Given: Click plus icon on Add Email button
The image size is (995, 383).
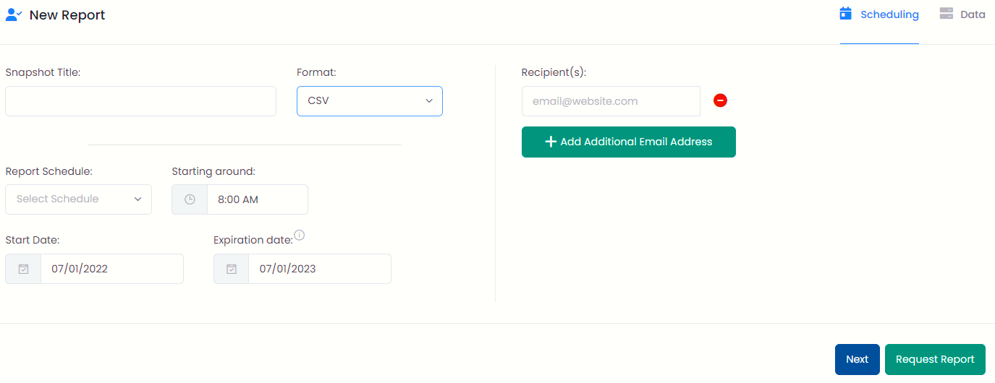Looking at the screenshot, I should coord(551,142).
